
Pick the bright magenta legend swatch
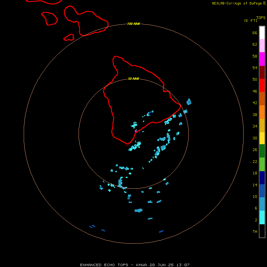coord(262,59)
